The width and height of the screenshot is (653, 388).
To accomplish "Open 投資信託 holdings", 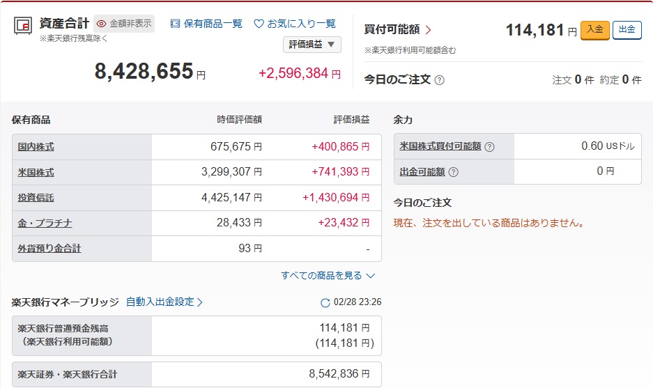I will click(36, 198).
